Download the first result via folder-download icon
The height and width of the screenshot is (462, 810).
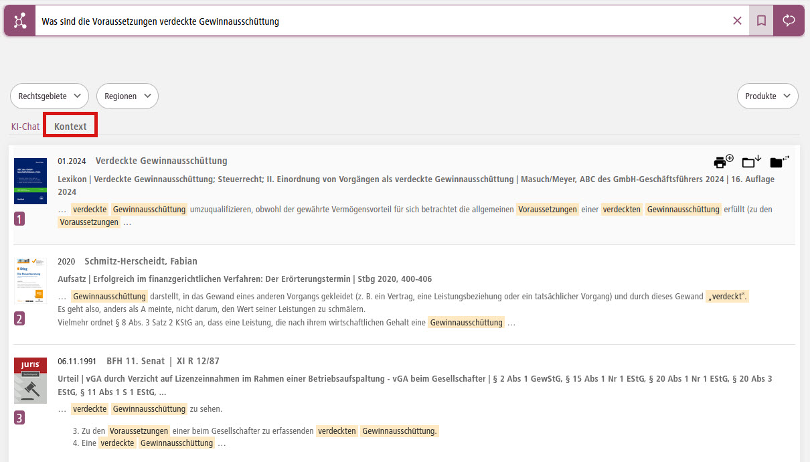(x=750, y=161)
